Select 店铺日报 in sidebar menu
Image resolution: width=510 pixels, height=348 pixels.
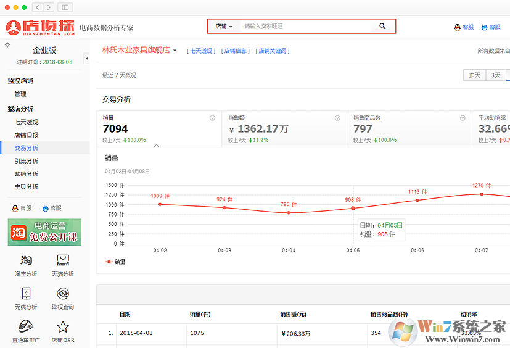pyautogui.click(x=27, y=135)
